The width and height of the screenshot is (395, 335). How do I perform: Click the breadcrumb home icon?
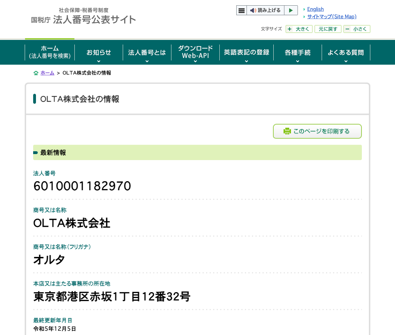(x=36, y=73)
